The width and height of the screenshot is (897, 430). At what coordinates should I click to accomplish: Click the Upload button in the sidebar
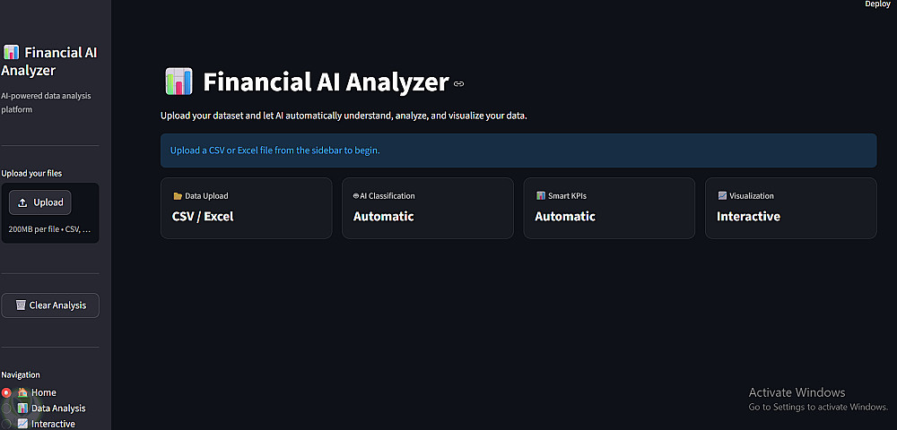[x=40, y=202]
